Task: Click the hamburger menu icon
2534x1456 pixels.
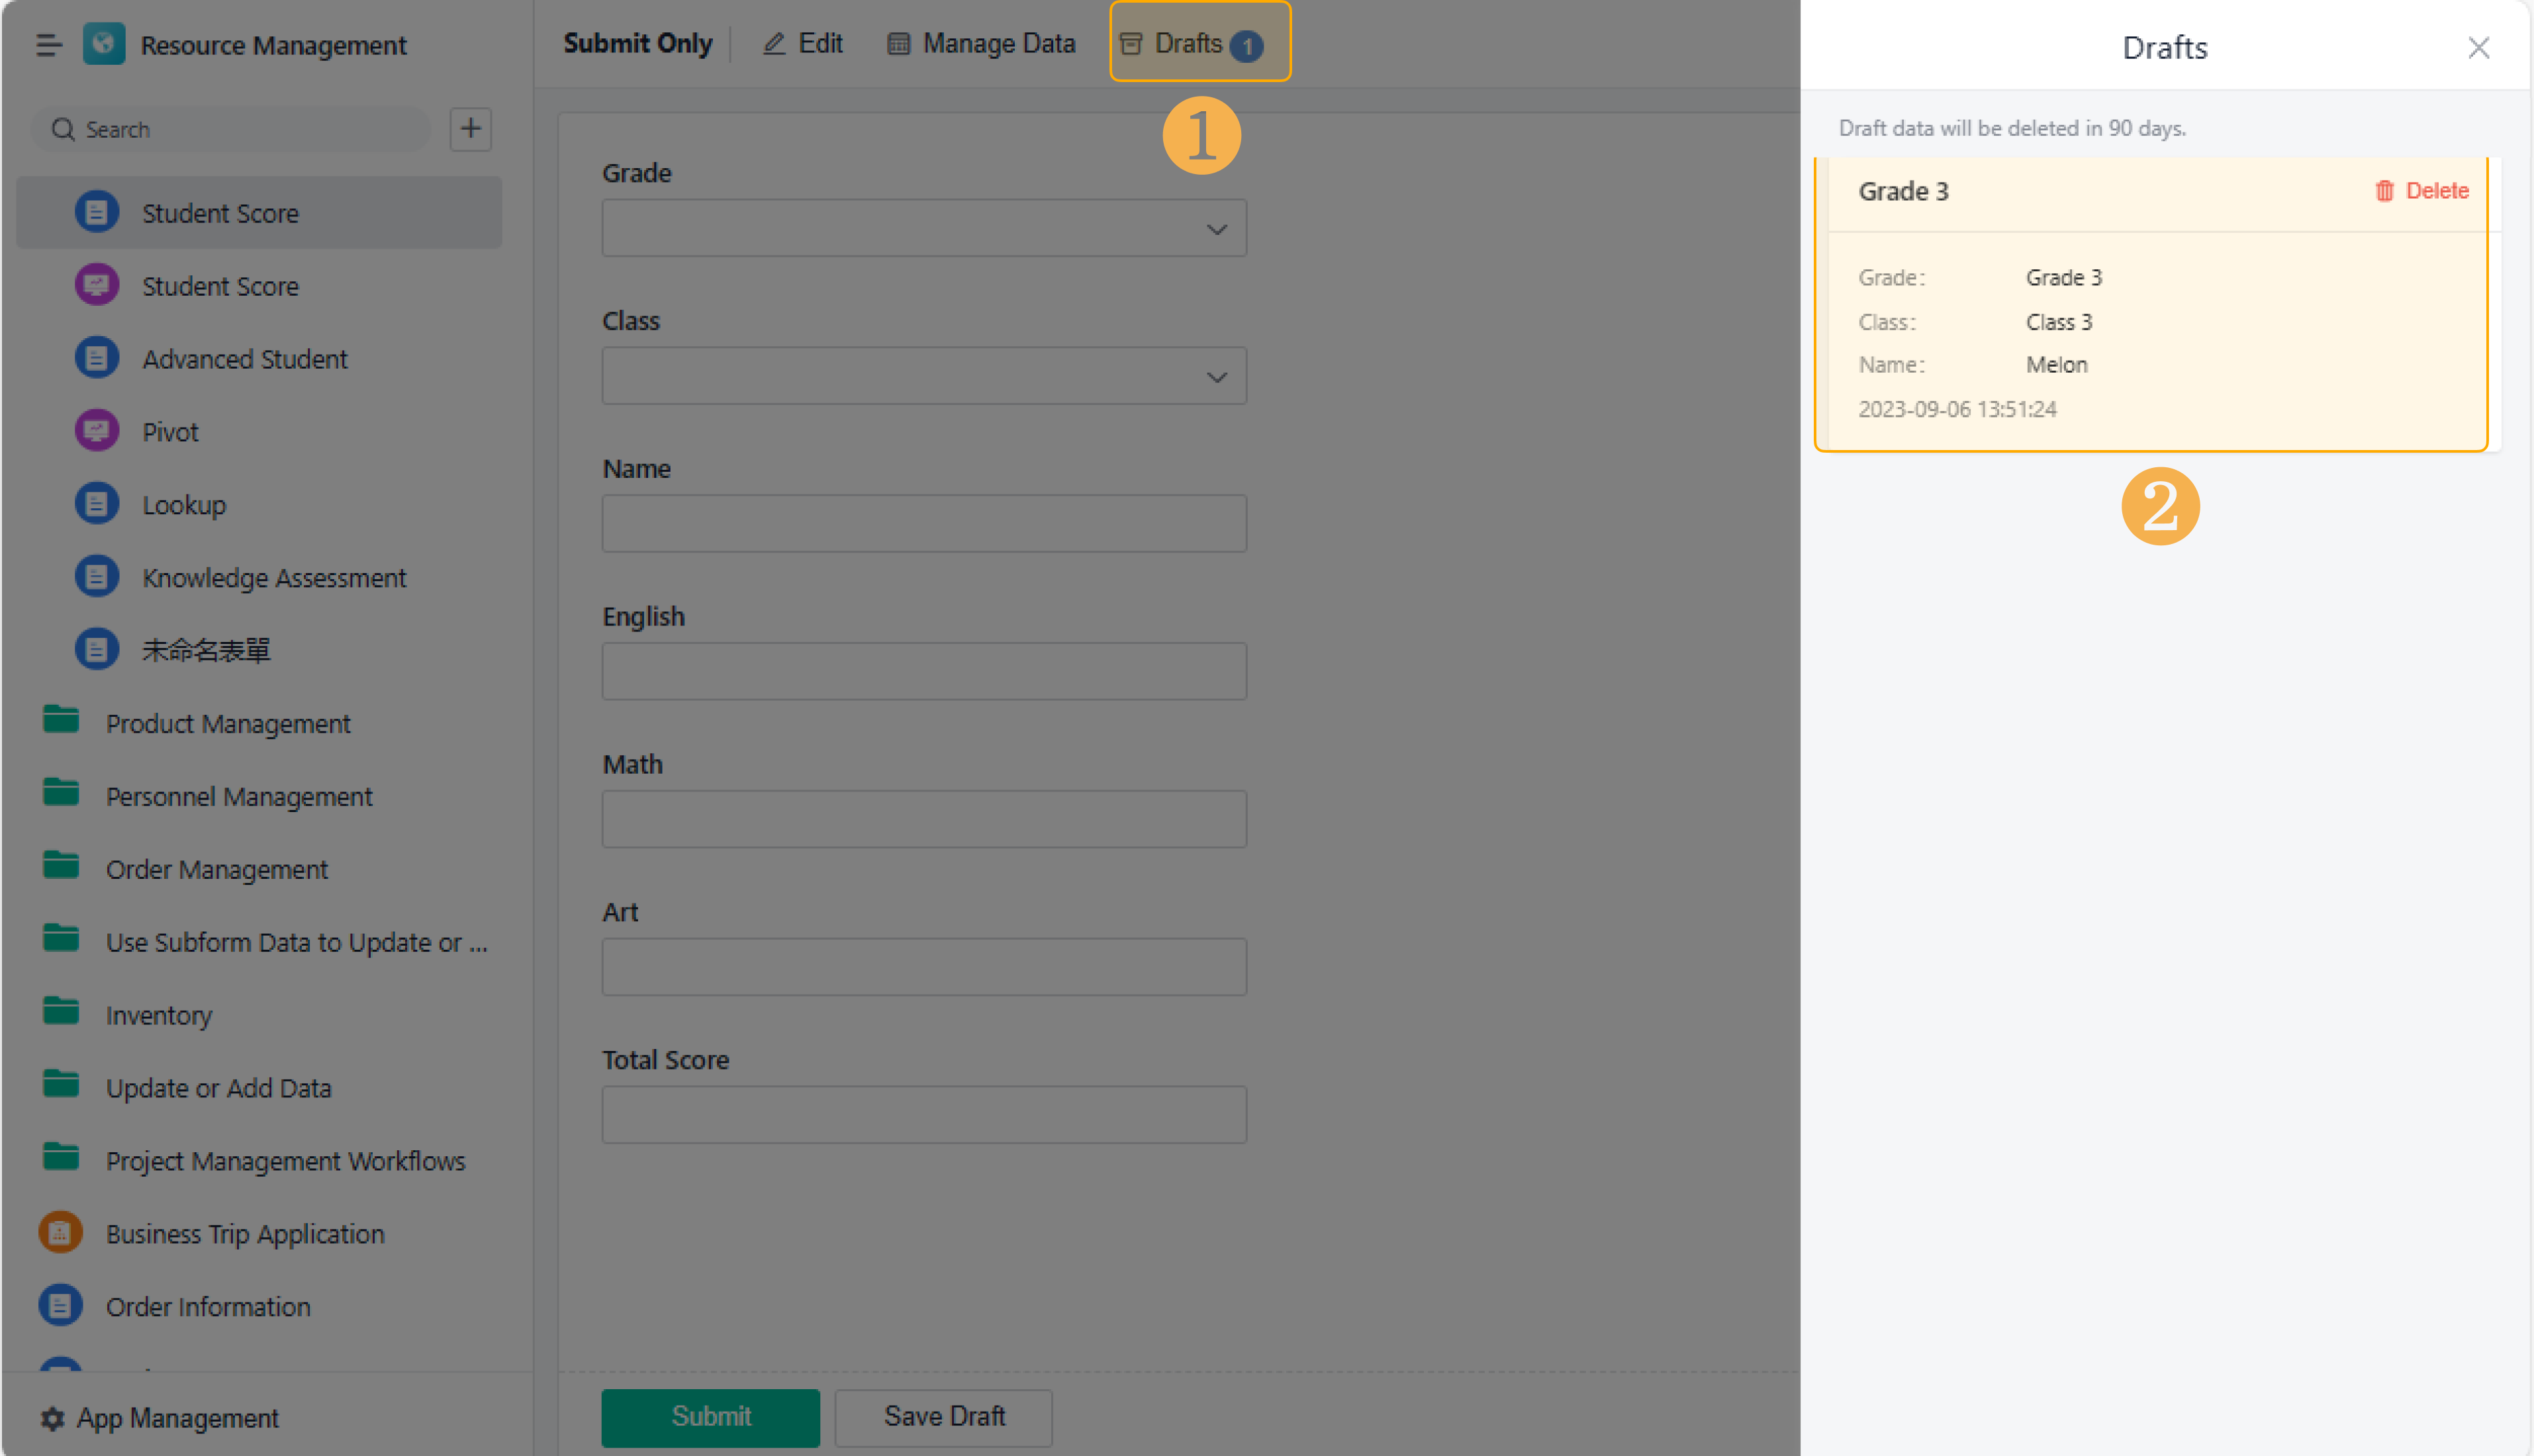Action: [x=48, y=45]
